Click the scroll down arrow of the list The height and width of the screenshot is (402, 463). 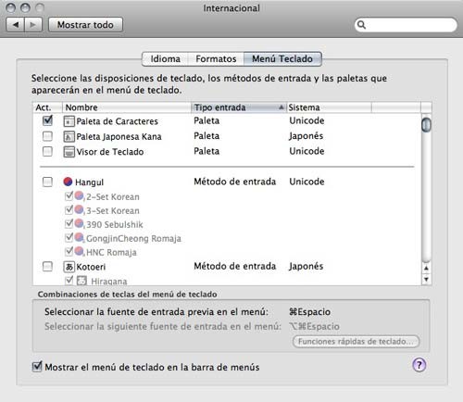pos(426,280)
